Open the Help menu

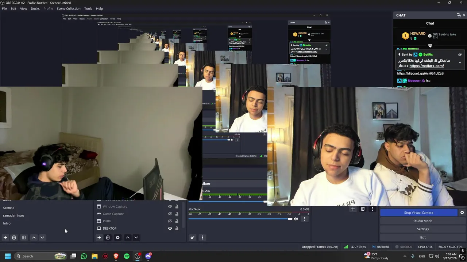point(99,8)
